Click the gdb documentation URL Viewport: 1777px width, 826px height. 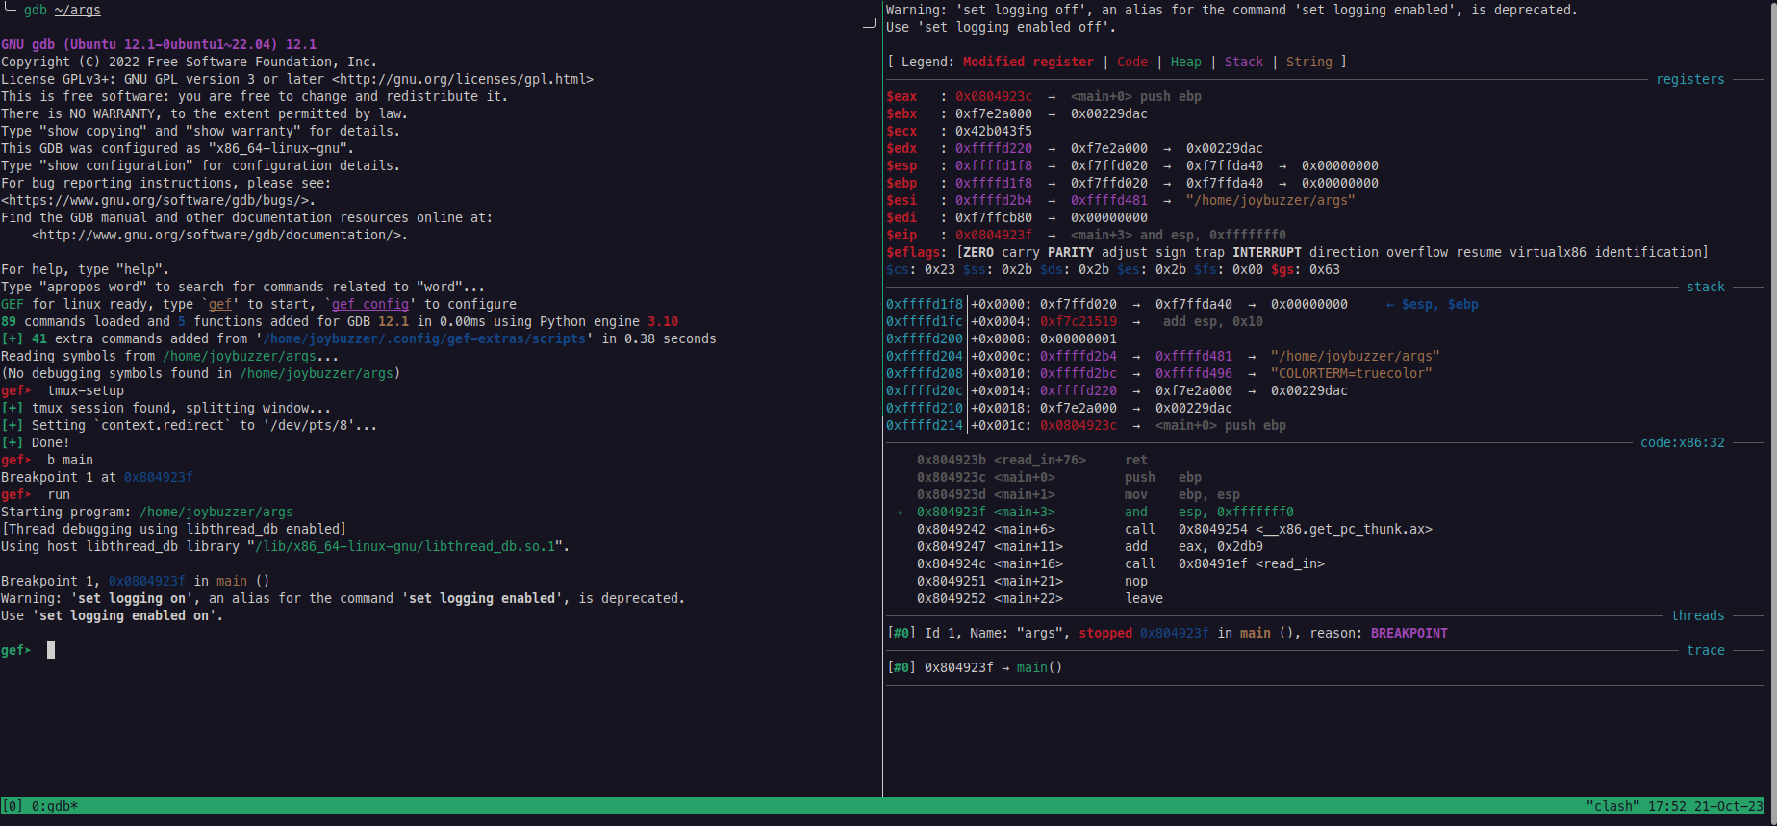click(216, 235)
